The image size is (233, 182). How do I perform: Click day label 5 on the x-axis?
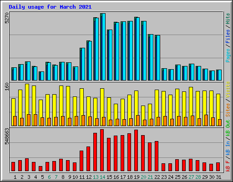click(42, 177)
